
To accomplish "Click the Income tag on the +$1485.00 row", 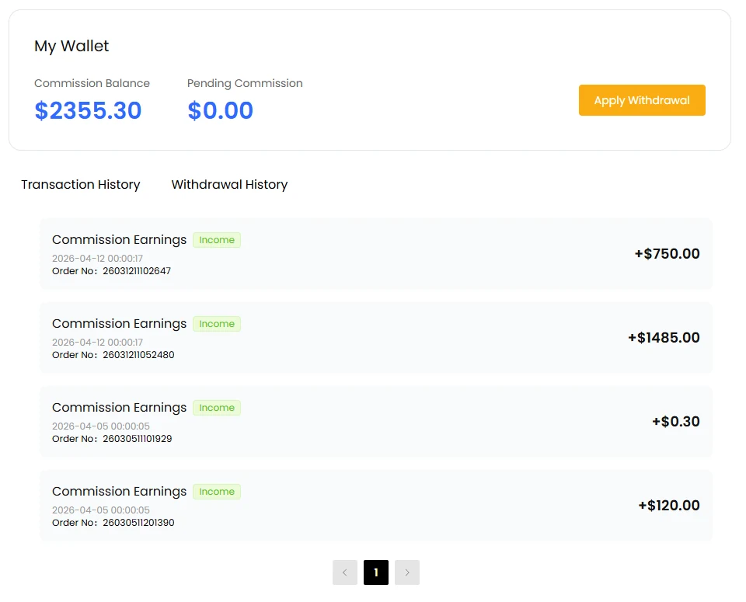I will [217, 324].
